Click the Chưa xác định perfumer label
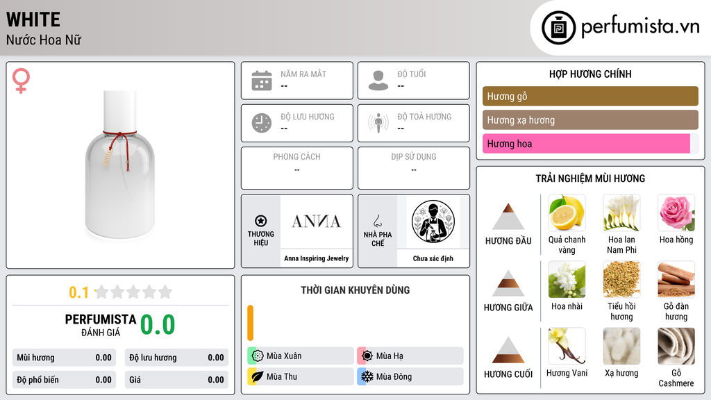Viewport: 711px width, 400px height. pyautogui.click(x=433, y=258)
